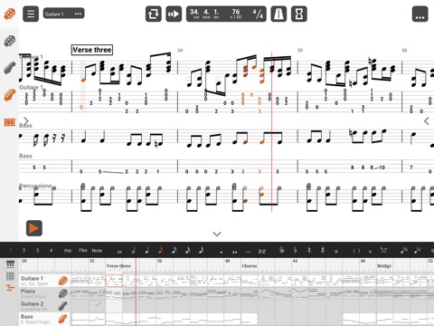Toggle the Bass track icon in the left sidebar
The height and width of the screenshot is (326, 434).
point(9,95)
